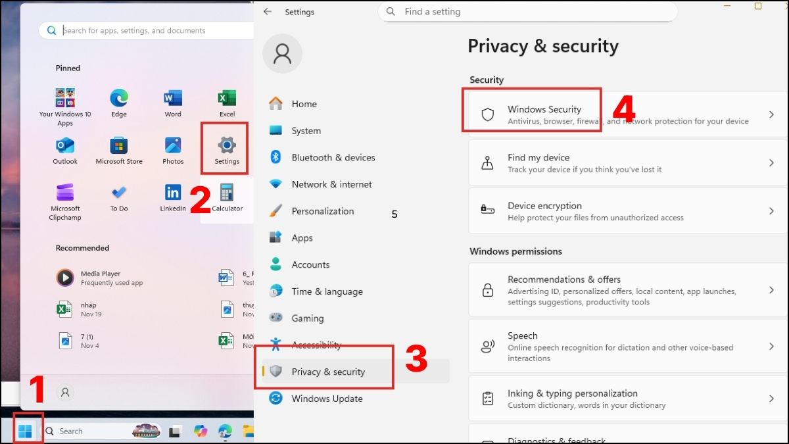Click the Start menu search field
The image size is (789, 444).
pos(146,30)
